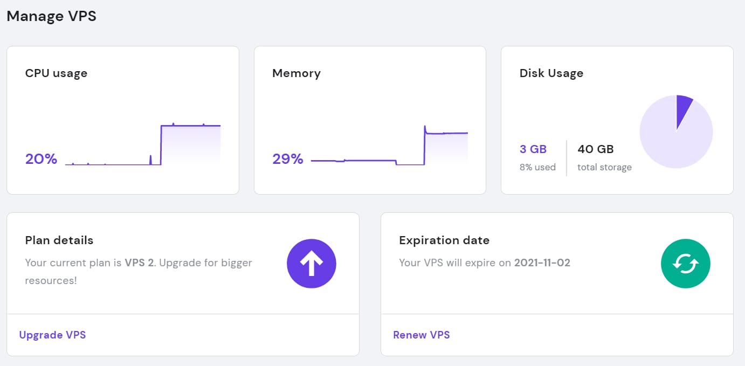Click the bold VPS 2 plan name
The width and height of the screenshot is (745, 366).
click(x=139, y=263)
